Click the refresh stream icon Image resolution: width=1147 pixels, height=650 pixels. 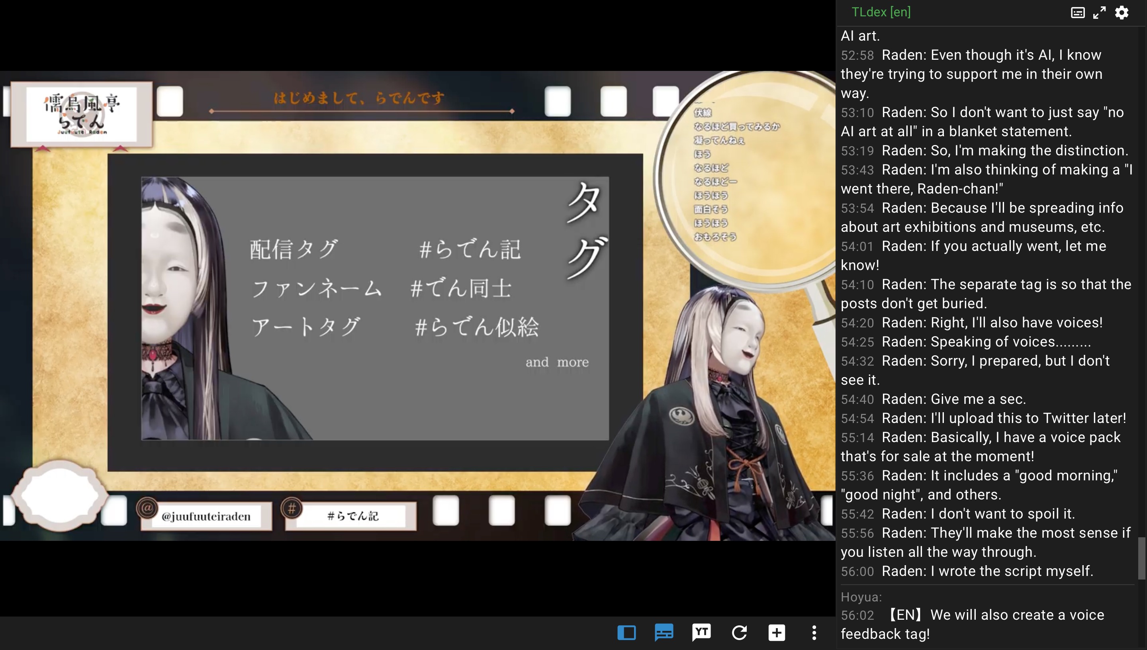click(739, 632)
